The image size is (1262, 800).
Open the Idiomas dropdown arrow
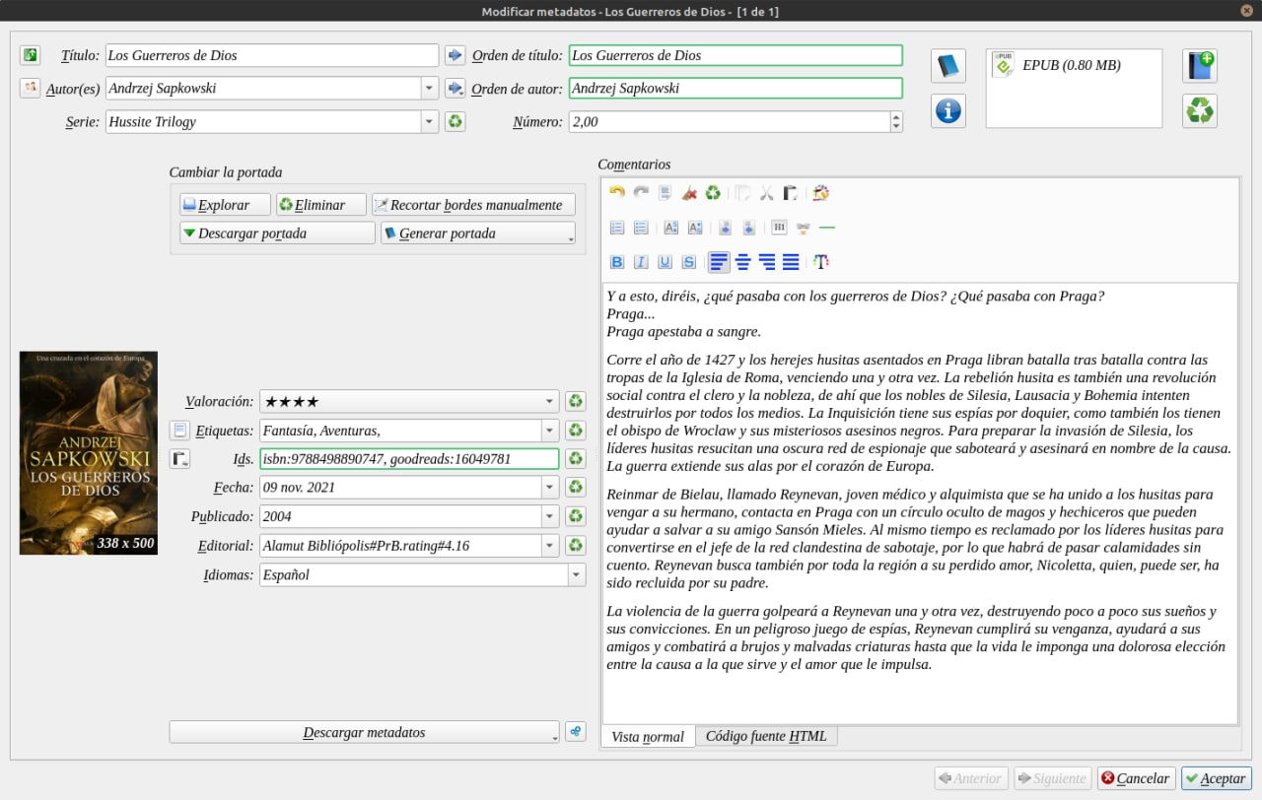tap(575, 574)
